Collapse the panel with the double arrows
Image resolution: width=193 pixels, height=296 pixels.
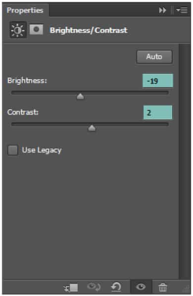162,10
